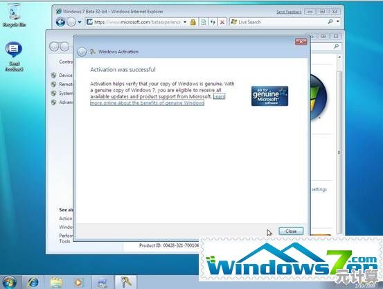Click Internet Explorer back arrow button
Viewport: 383px width, 289px height.
point(60,22)
